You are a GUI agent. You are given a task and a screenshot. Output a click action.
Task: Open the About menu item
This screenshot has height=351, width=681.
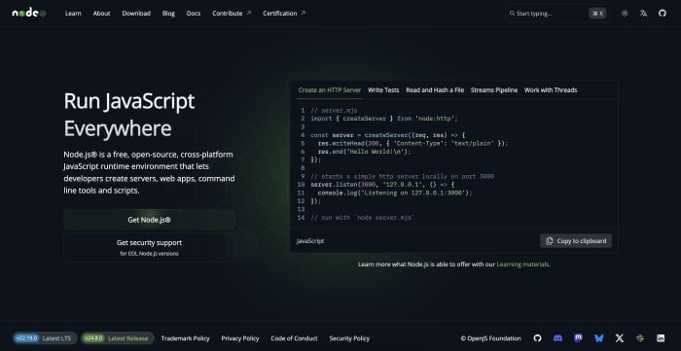click(101, 14)
